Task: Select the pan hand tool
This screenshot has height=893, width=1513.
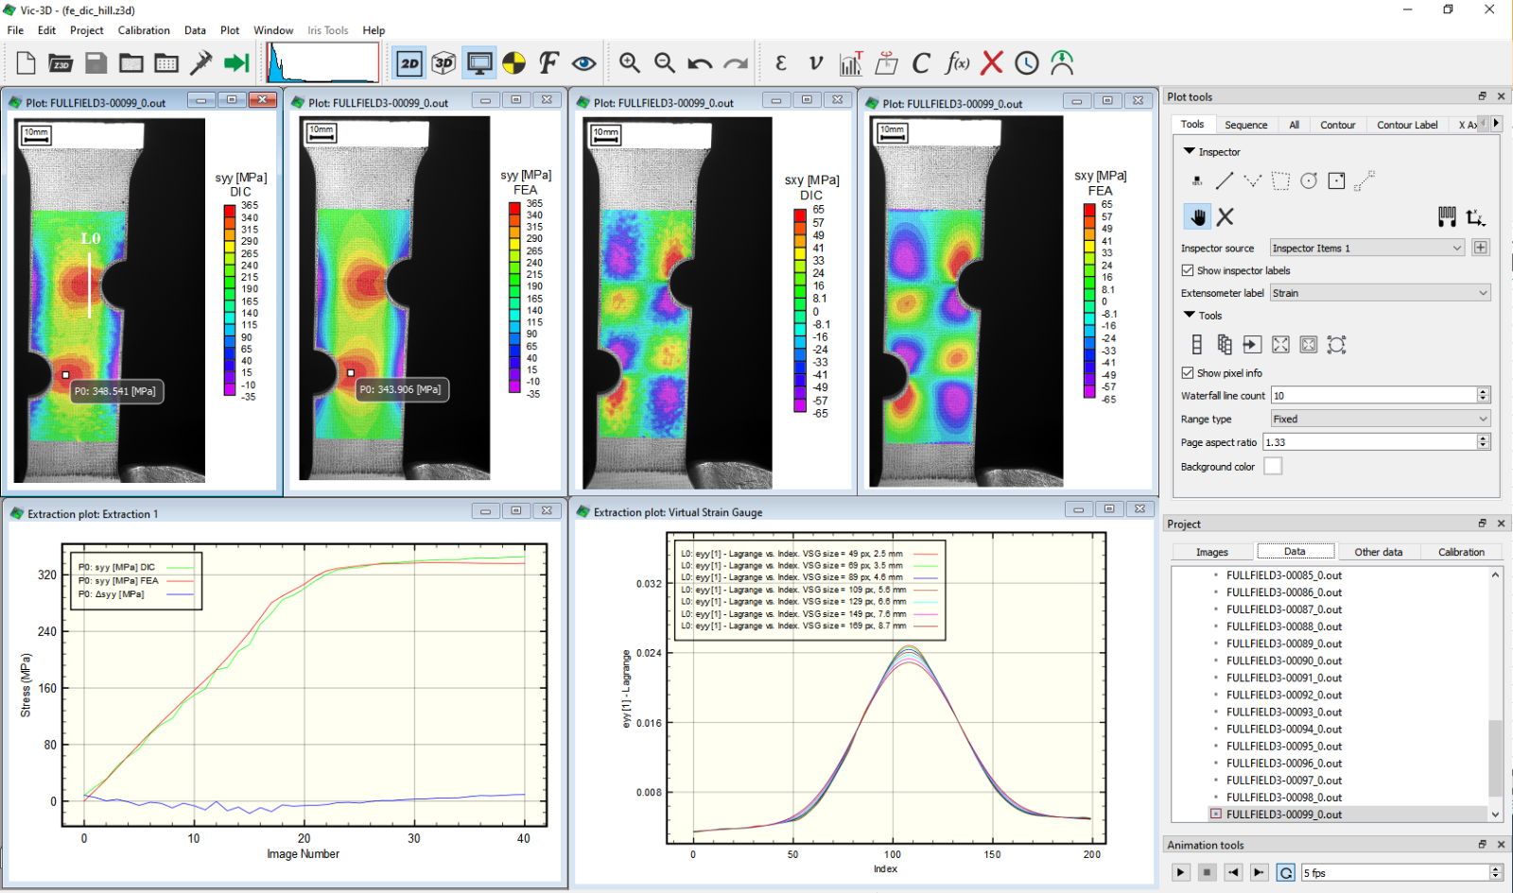Action: pos(1198,216)
